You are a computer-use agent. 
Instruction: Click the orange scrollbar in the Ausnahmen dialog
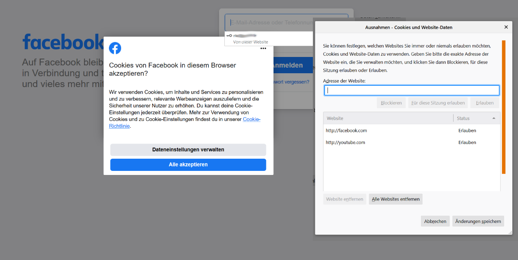[x=504, y=107]
